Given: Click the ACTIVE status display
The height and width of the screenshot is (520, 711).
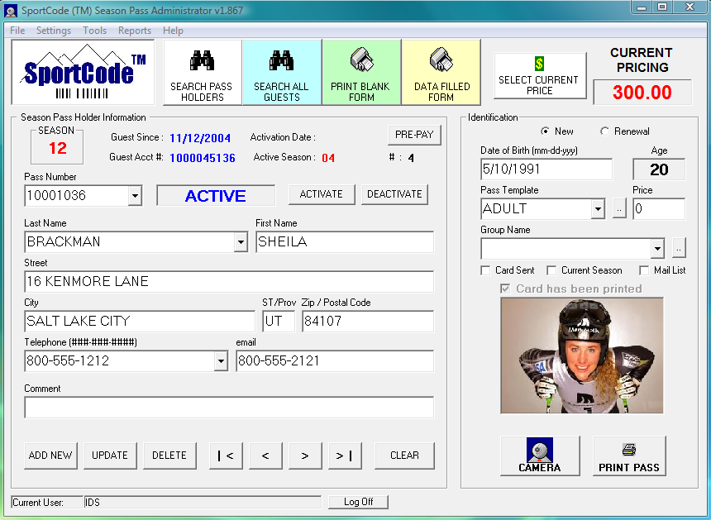Looking at the screenshot, I should (x=216, y=196).
